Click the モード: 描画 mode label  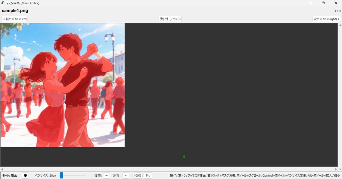point(10,175)
